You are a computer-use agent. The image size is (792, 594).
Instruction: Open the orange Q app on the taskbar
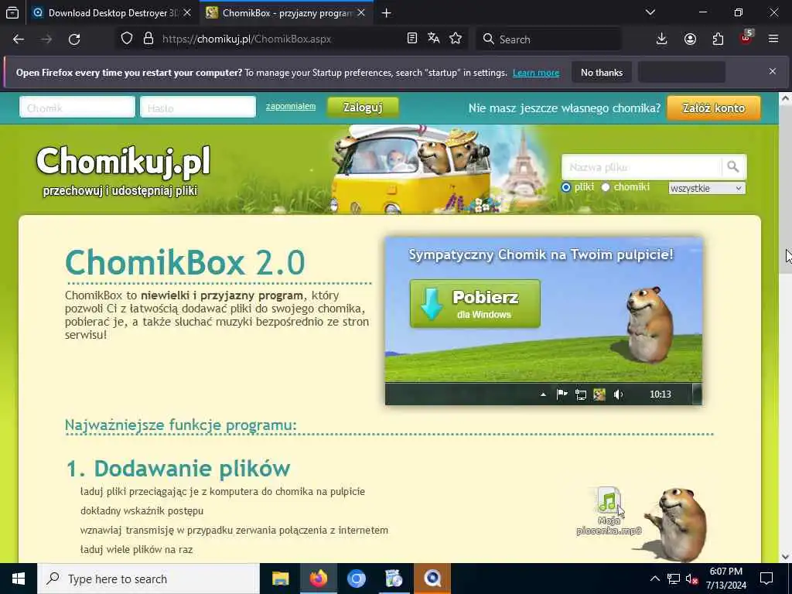(x=432, y=579)
